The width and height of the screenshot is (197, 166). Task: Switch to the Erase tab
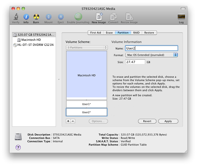[x=109, y=33]
